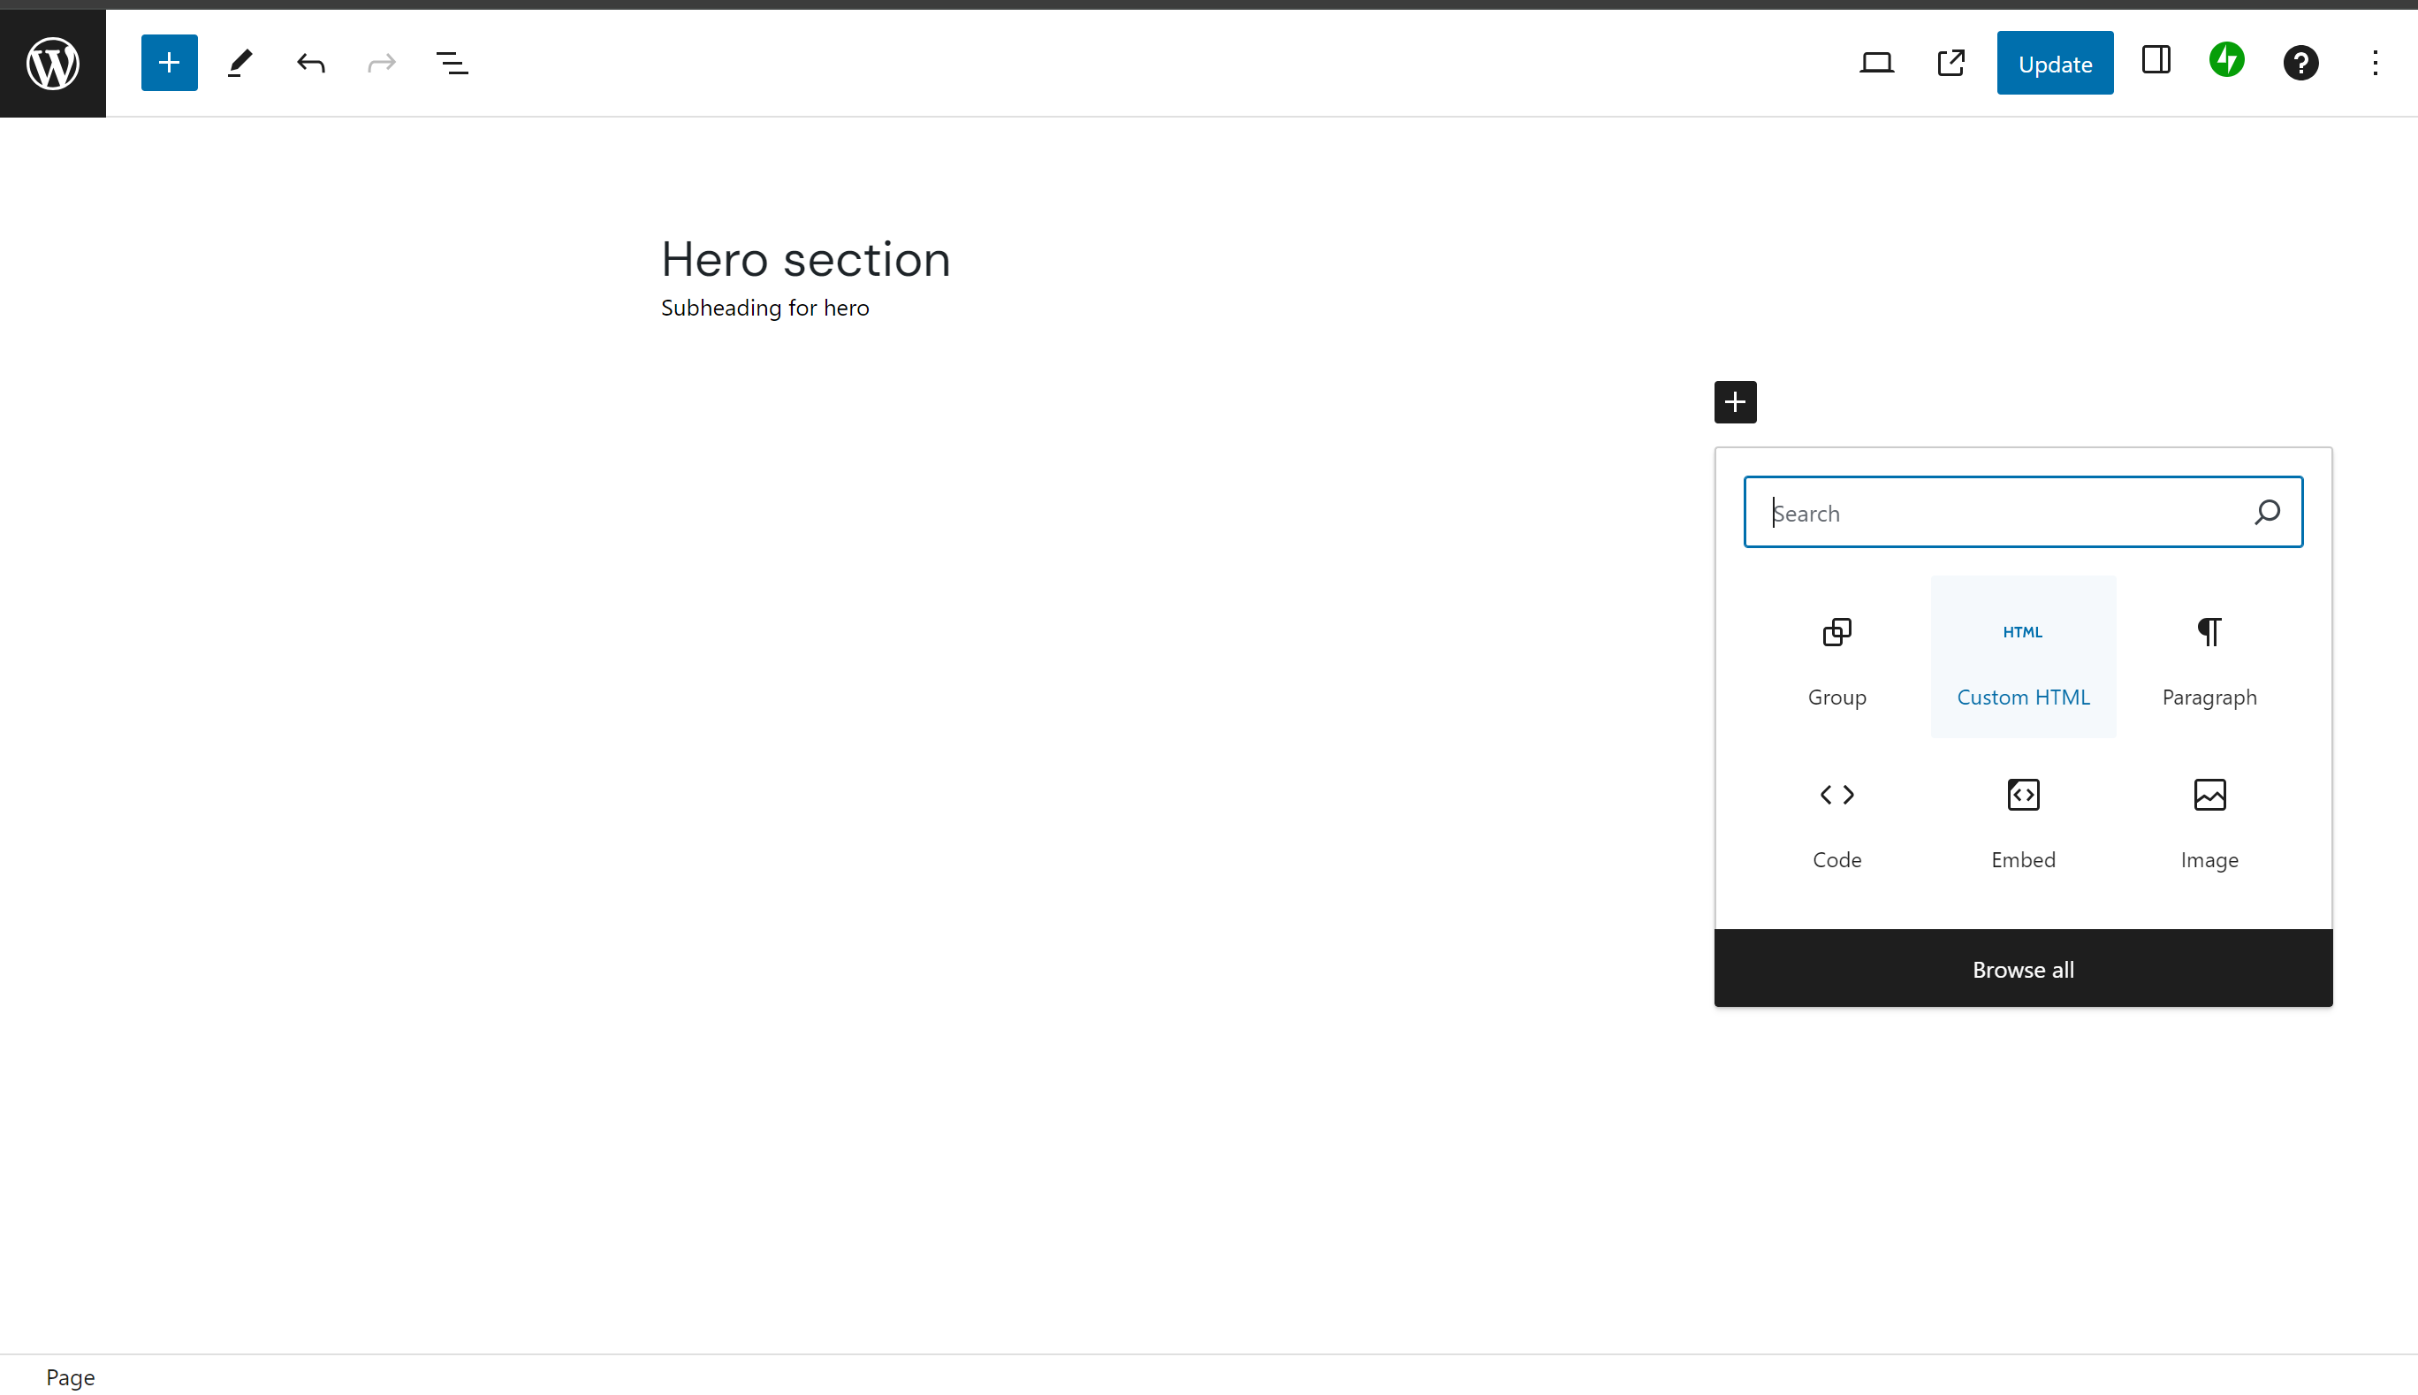Select the Tools (pencil) mode icon
Viewport: 2418px width, 1395px height.
[239, 62]
